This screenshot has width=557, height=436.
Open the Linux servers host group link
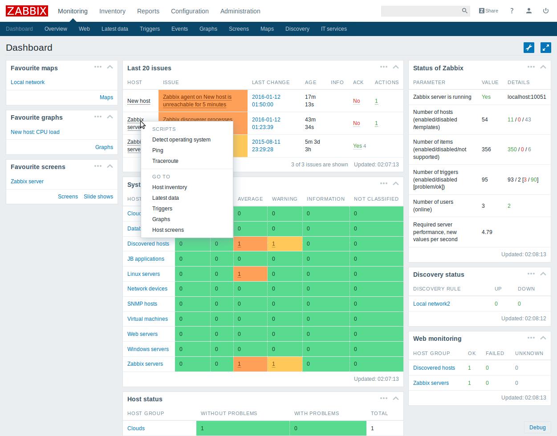click(143, 274)
